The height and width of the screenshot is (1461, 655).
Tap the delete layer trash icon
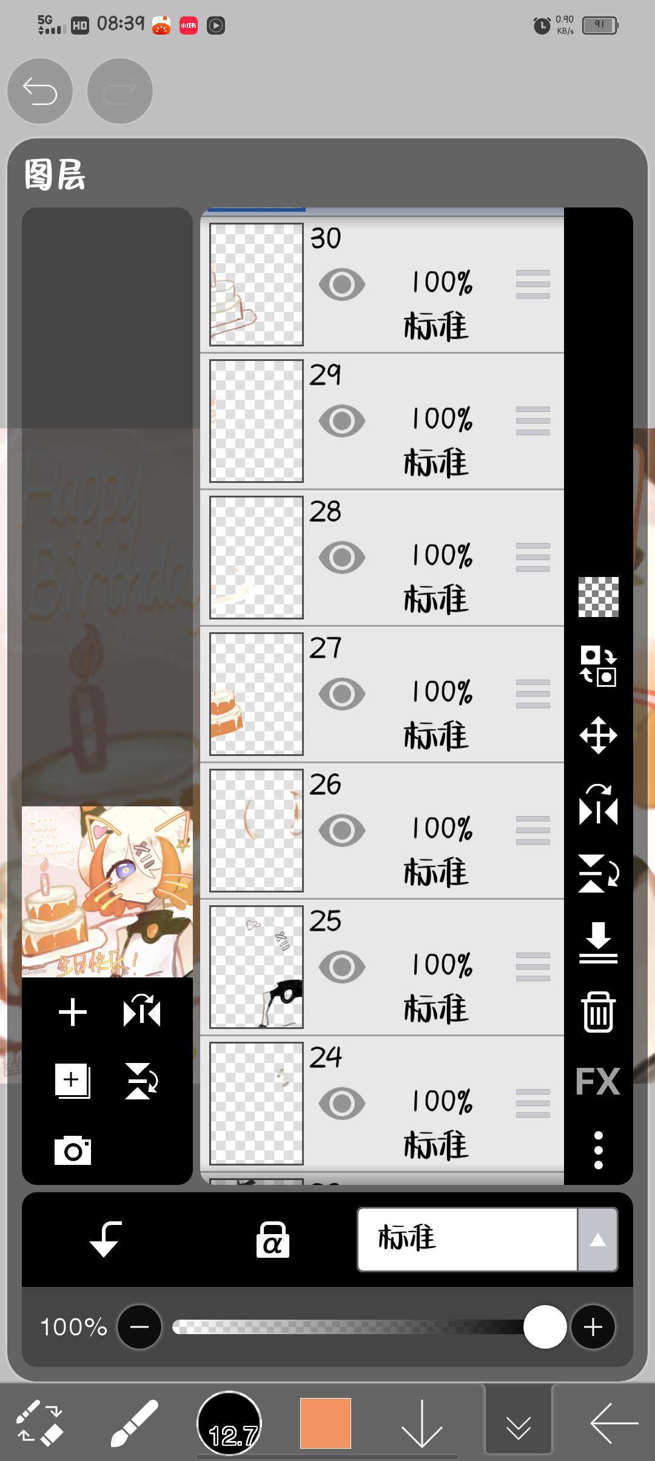coord(599,1012)
